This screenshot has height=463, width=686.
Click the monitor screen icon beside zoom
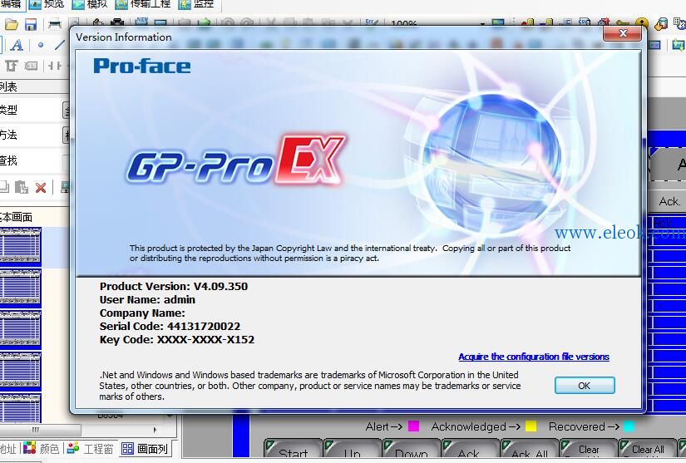click(497, 22)
